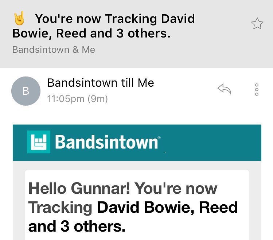The height and width of the screenshot is (240, 273).
Task: Click the 'and 3 others.' text
Action: pos(77,226)
